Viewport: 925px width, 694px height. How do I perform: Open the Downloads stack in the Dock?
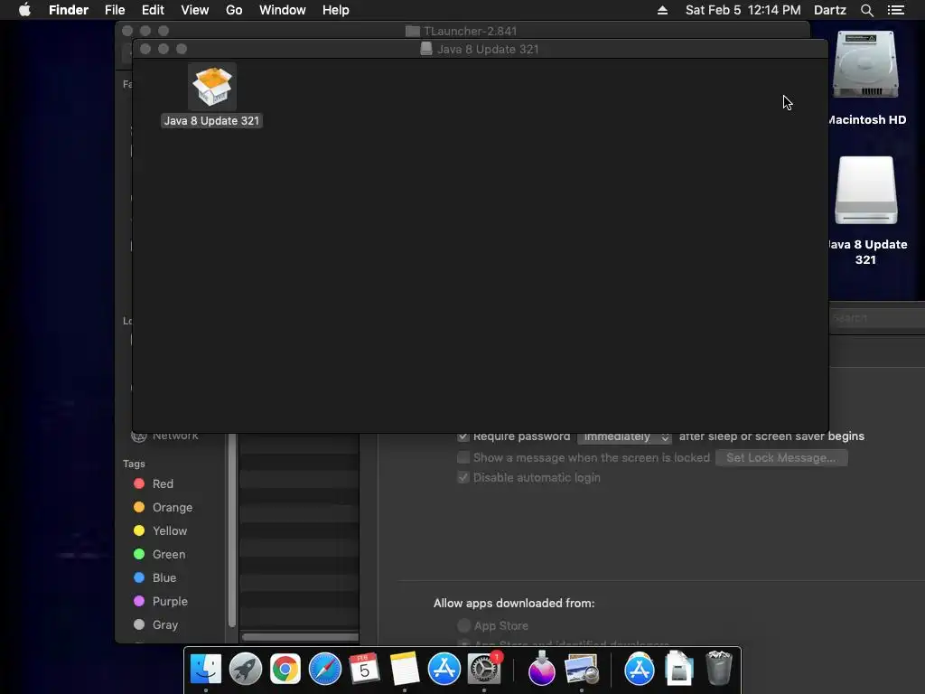(679, 669)
